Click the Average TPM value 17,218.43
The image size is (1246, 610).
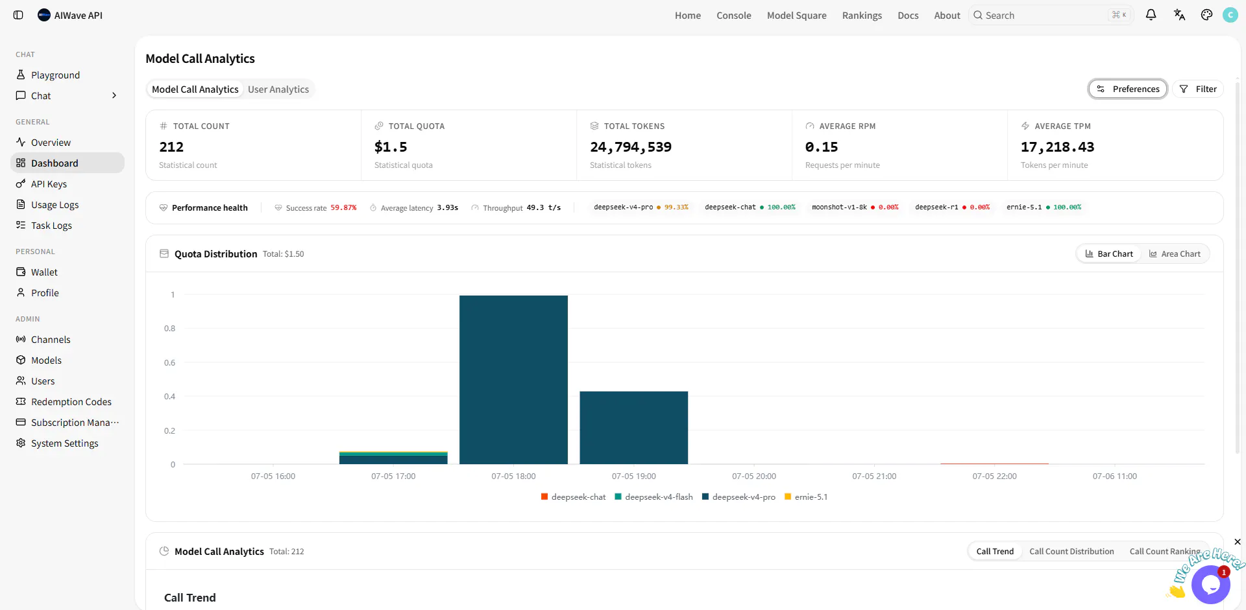1057,147
